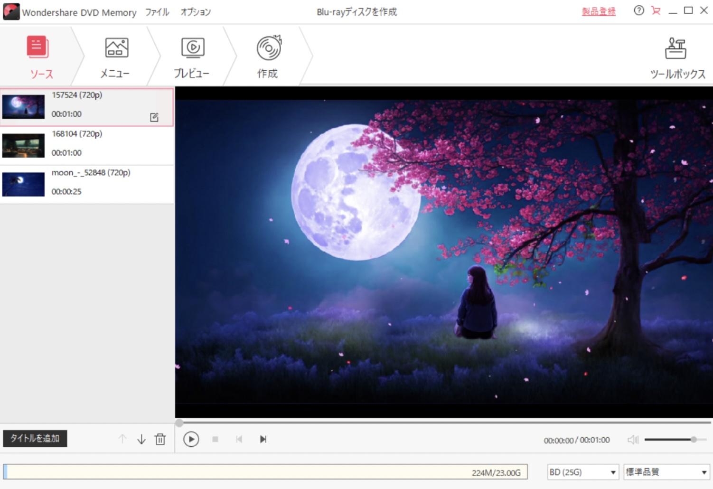The width and height of the screenshot is (713, 489).
Task: Open the ファイル menu
Action: [x=157, y=12]
